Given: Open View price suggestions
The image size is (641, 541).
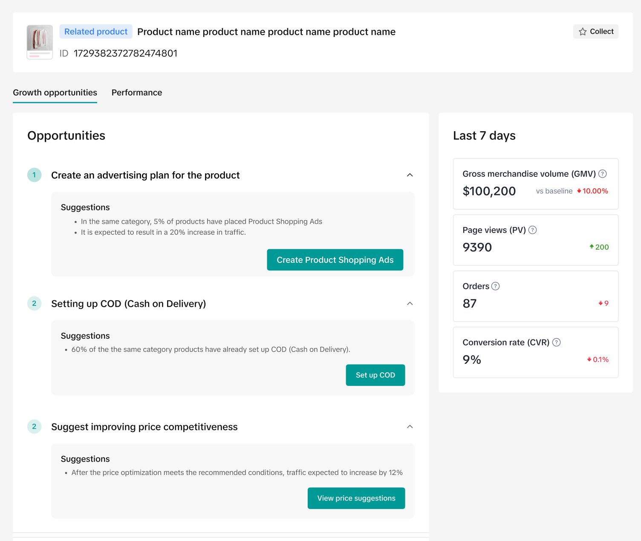Looking at the screenshot, I should click(356, 498).
